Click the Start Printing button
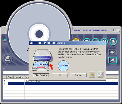This screenshot has height=104, width=122. (x=41, y=75)
